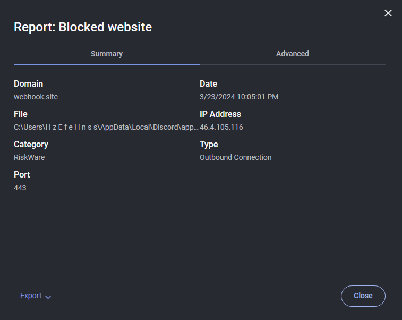402x320 pixels.
Task: Switch to the Summary tab
Action: 107,54
